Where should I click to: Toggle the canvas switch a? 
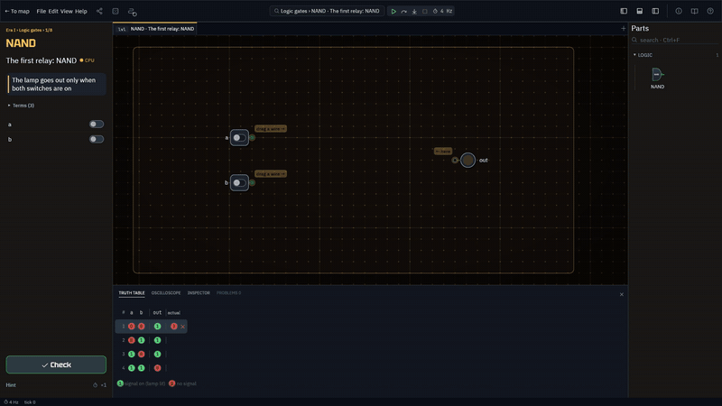click(239, 138)
